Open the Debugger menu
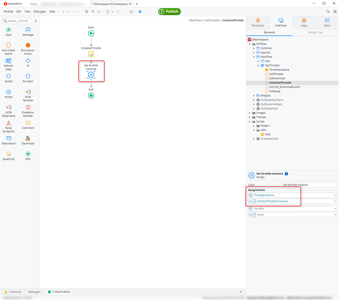 (39, 11)
